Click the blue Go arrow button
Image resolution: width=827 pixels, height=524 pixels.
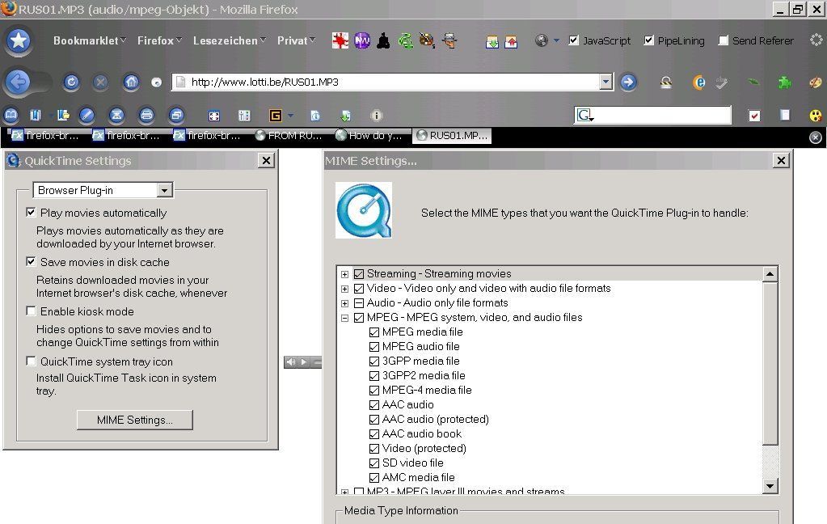[x=627, y=82]
